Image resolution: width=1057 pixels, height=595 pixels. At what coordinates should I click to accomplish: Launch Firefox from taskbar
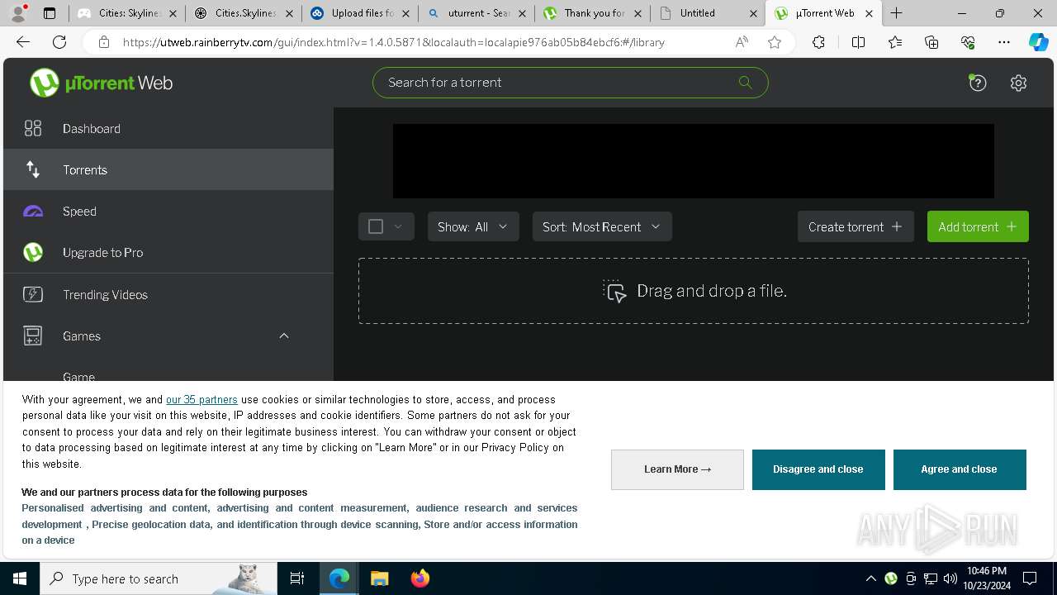419,578
